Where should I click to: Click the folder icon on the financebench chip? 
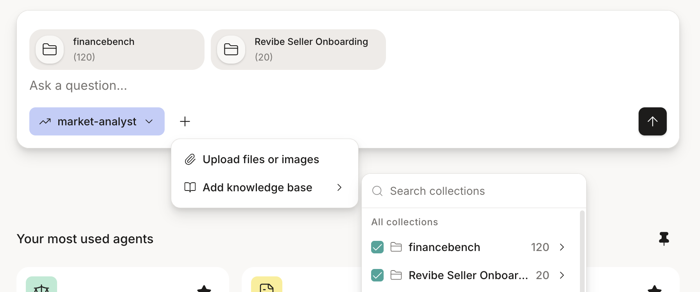coord(50,50)
